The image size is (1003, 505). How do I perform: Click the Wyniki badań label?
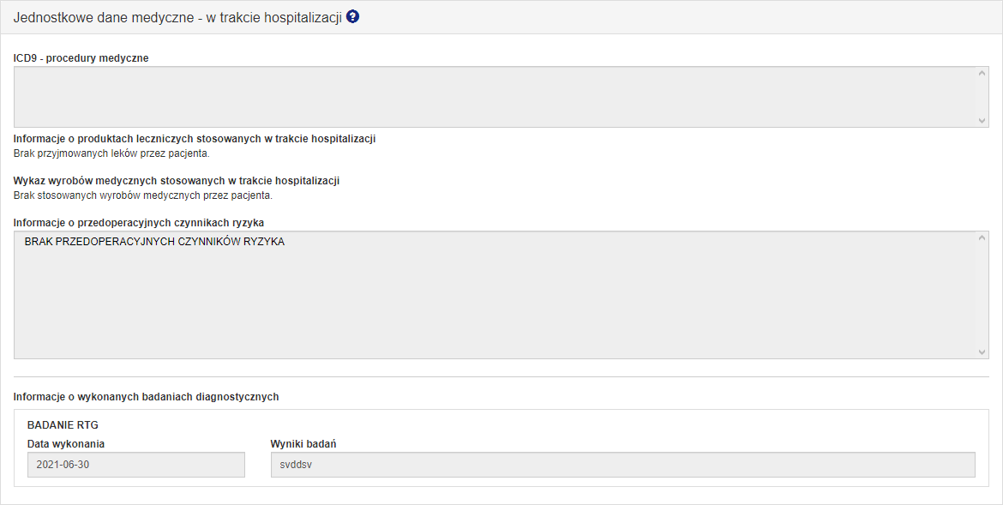click(303, 444)
